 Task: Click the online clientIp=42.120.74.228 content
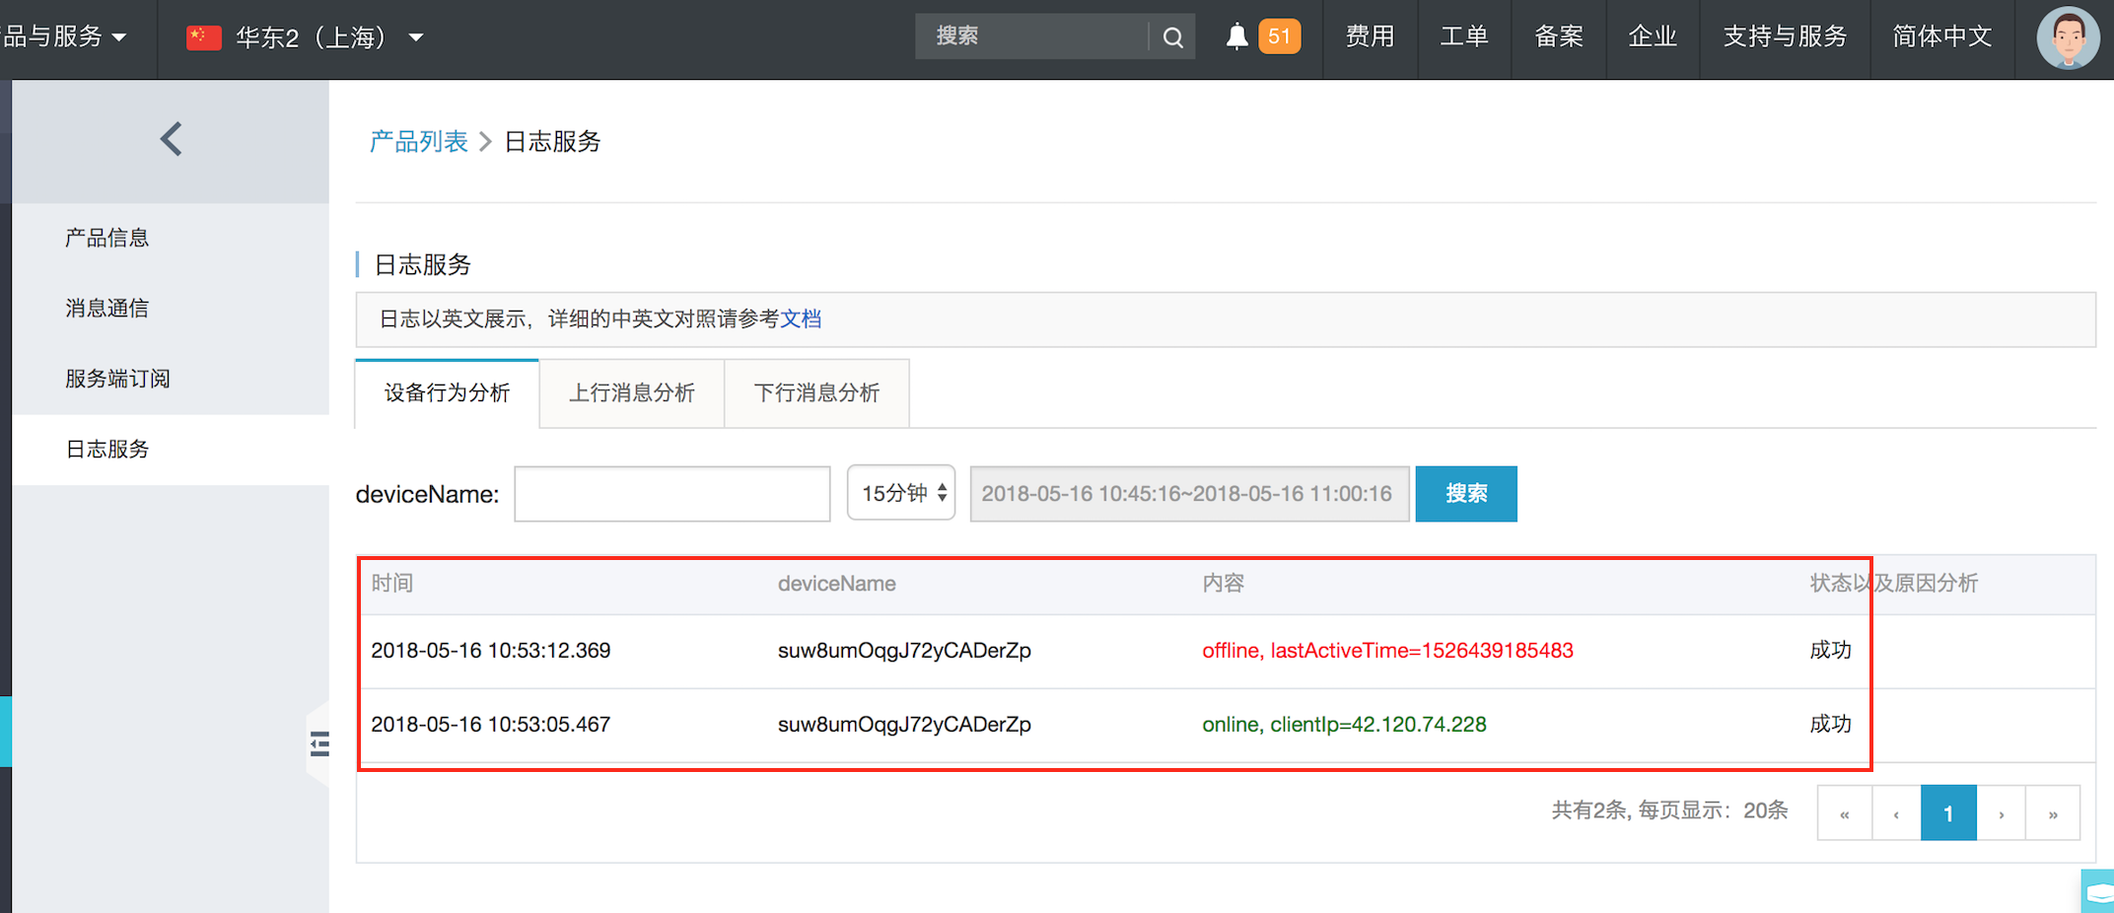click(1344, 725)
